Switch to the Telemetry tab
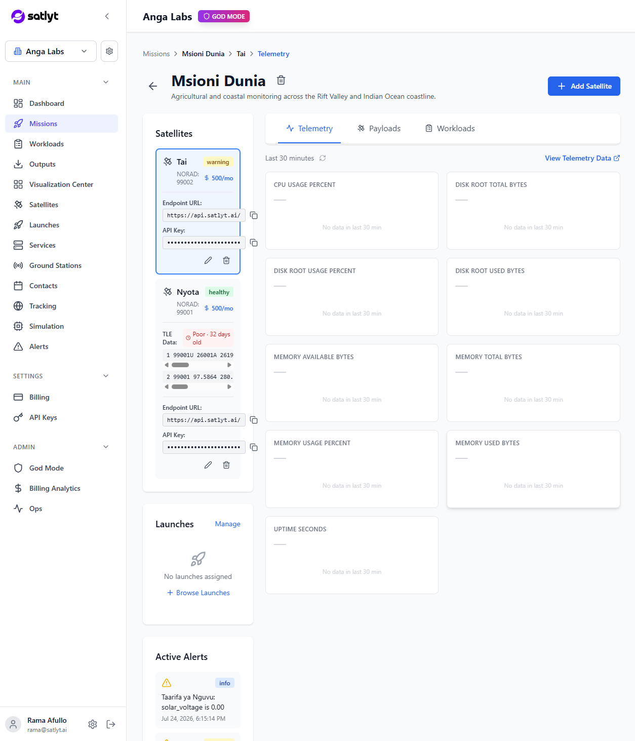Image resolution: width=635 pixels, height=741 pixels. (309, 129)
